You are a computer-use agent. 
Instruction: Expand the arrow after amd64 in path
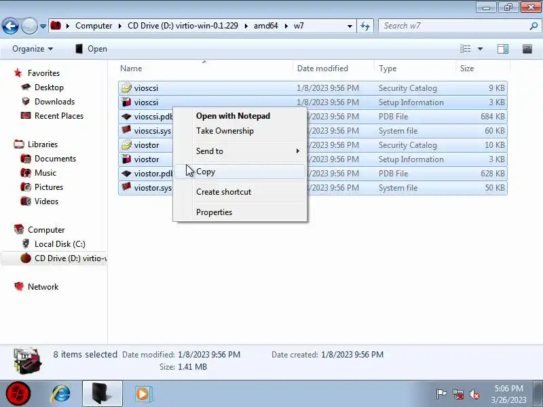pos(286,26)
